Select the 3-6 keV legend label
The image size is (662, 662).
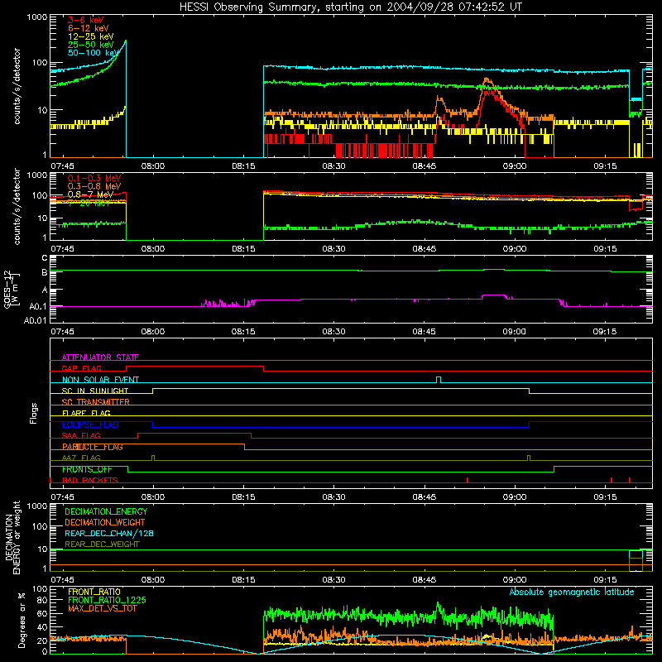(x=86, y=20)
